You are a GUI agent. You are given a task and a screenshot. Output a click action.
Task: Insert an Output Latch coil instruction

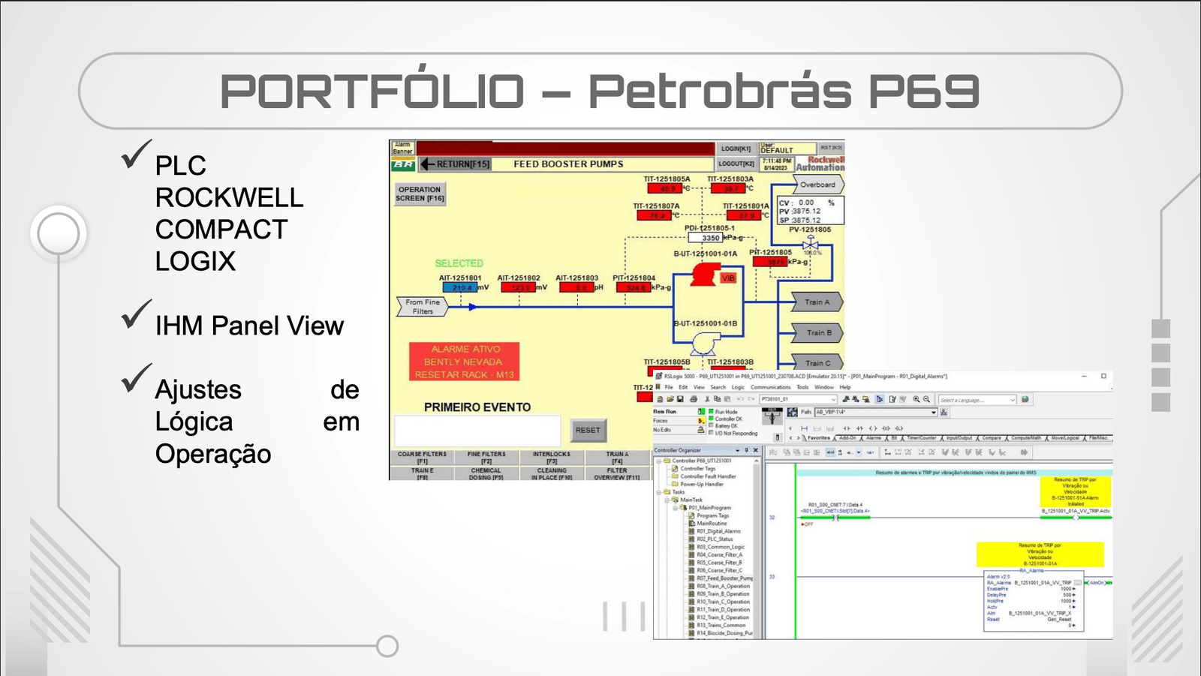[899, 428]
